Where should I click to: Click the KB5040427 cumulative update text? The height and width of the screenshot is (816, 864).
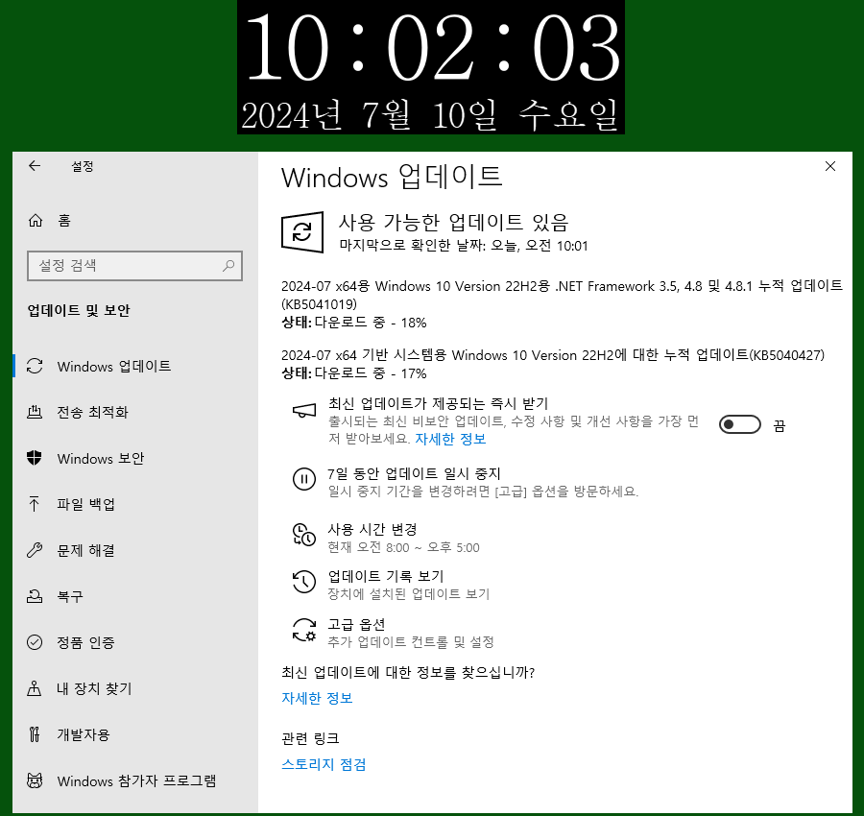pyautogui.click(x=553, y=355)
